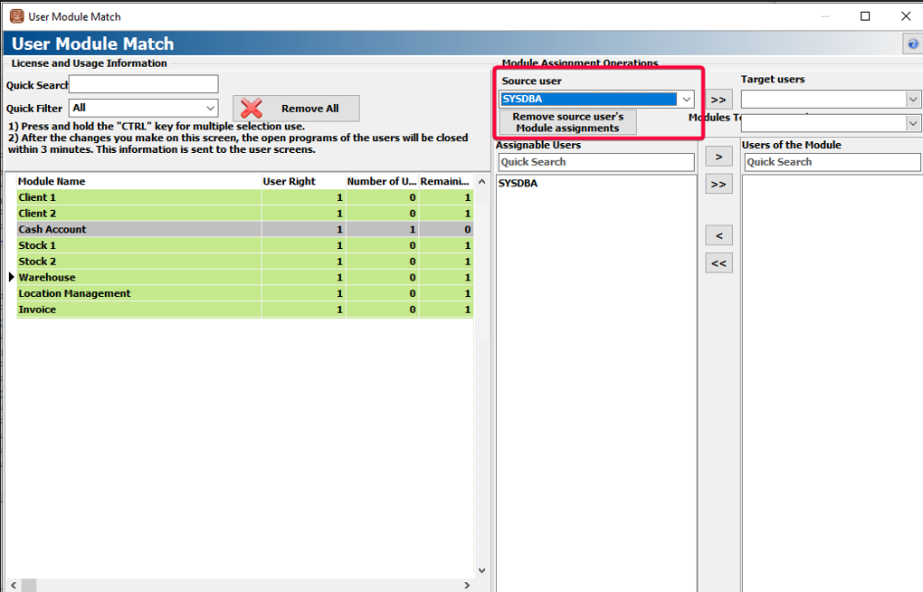Click the User Right column header

coord(302,181)
